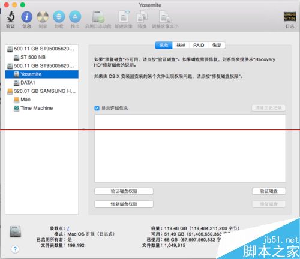Image resolution: width=300 pixels, height=259 pixels.
Task: Select the 500.11 GB disk containing ST 500 NB
Action: pyautogui.click(x=41, y=49)
